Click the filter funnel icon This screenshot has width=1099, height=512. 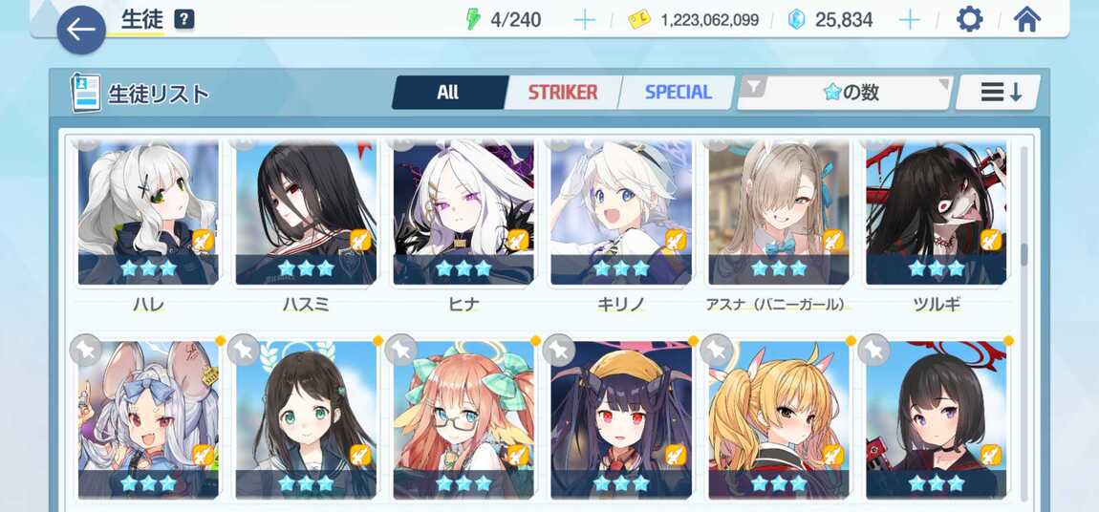tap(754, 87)
